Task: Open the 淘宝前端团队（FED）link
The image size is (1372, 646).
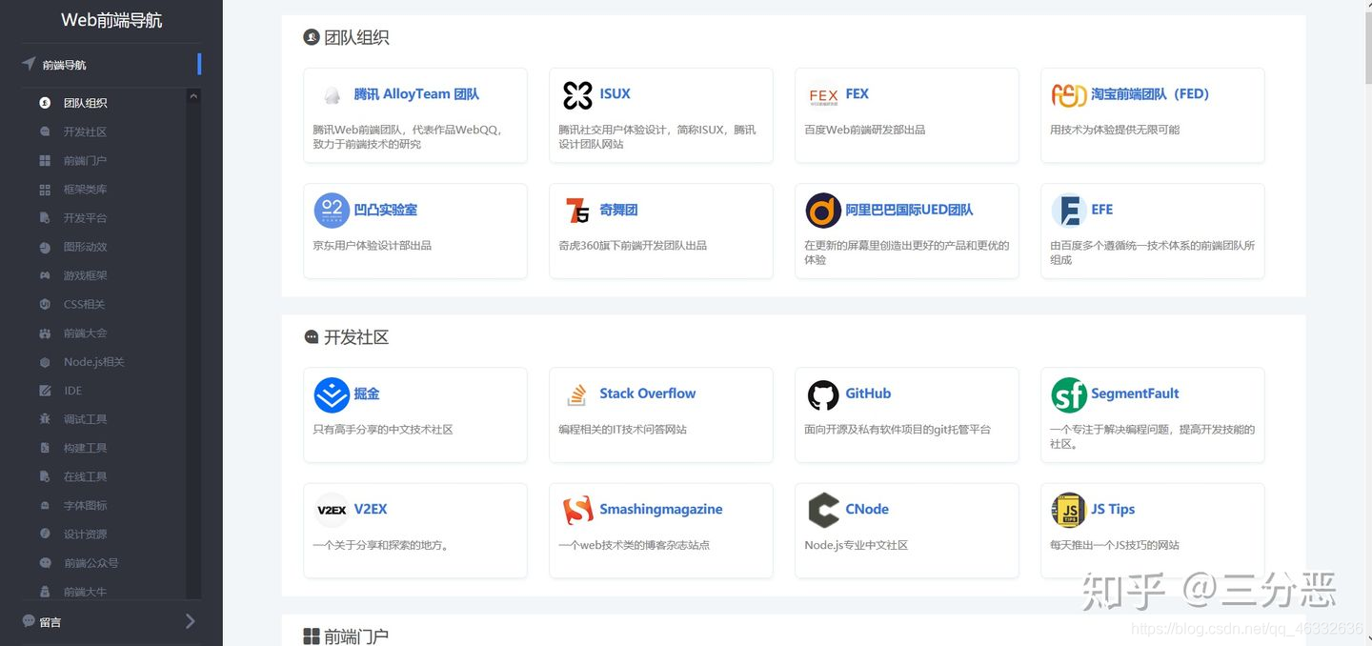Action: click(x=1150, y=94)
